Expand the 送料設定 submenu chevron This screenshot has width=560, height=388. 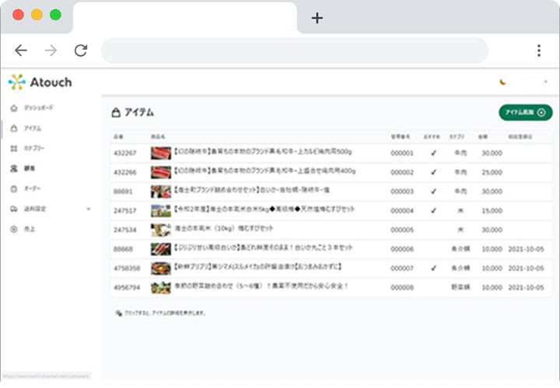(88, 209)
